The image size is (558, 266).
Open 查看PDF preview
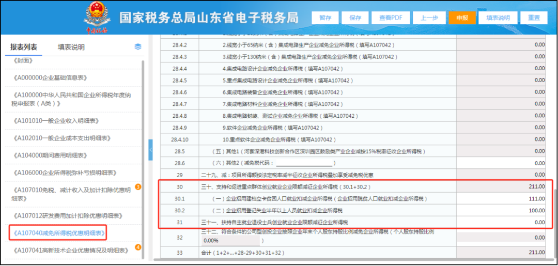click(391, 18)
